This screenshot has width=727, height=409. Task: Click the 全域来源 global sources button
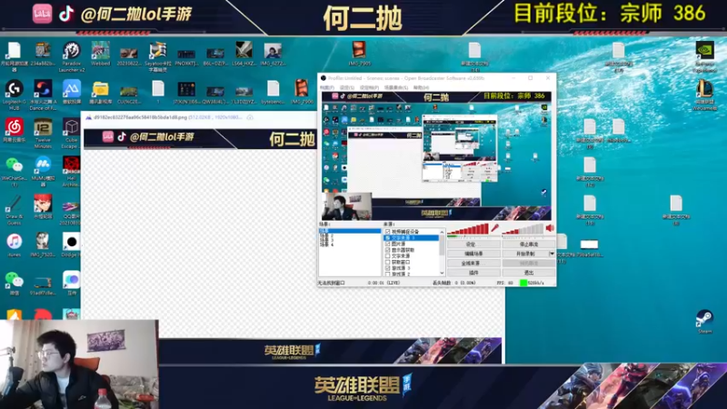click(473, 263)
